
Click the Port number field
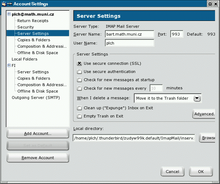pos(177,34)
